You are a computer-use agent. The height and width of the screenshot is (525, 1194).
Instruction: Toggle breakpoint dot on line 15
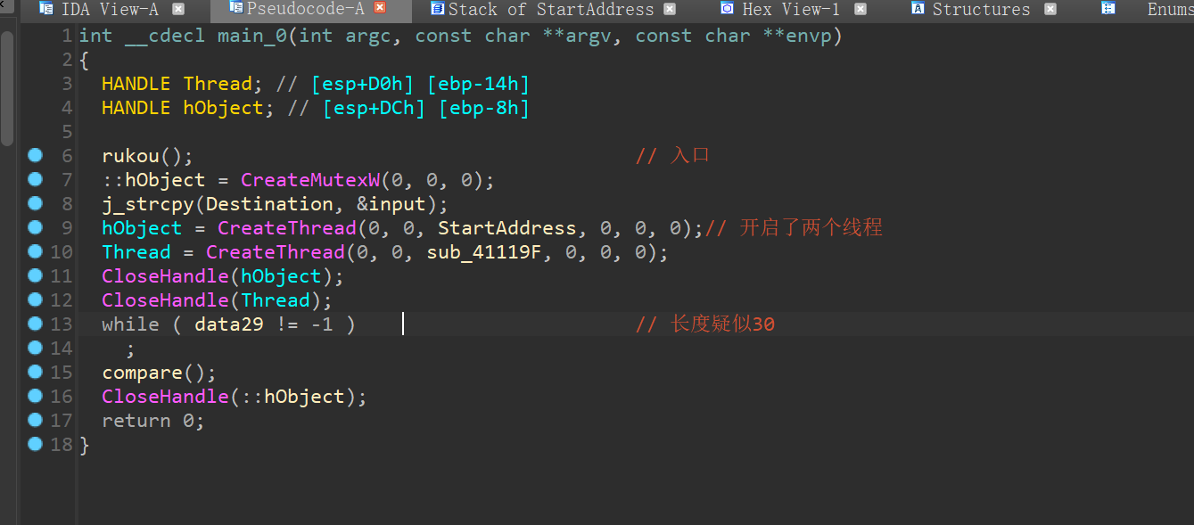(x=35, y=372)
